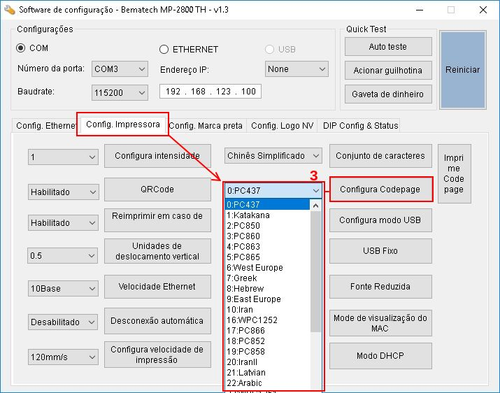
Task: Switch to the Config. Ethernet tab
Action: 45,126
